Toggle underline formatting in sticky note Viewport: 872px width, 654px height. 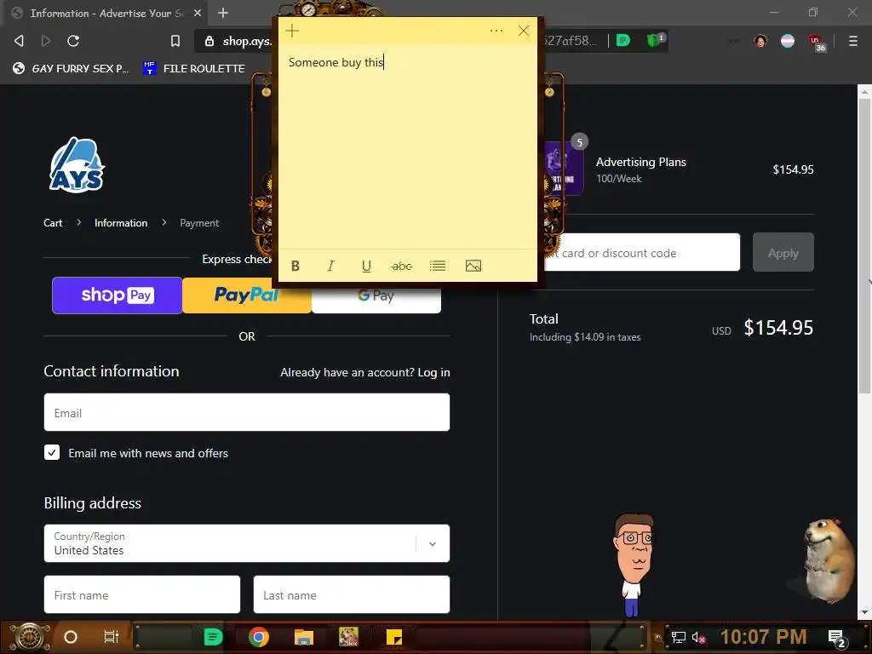point(366,266)
